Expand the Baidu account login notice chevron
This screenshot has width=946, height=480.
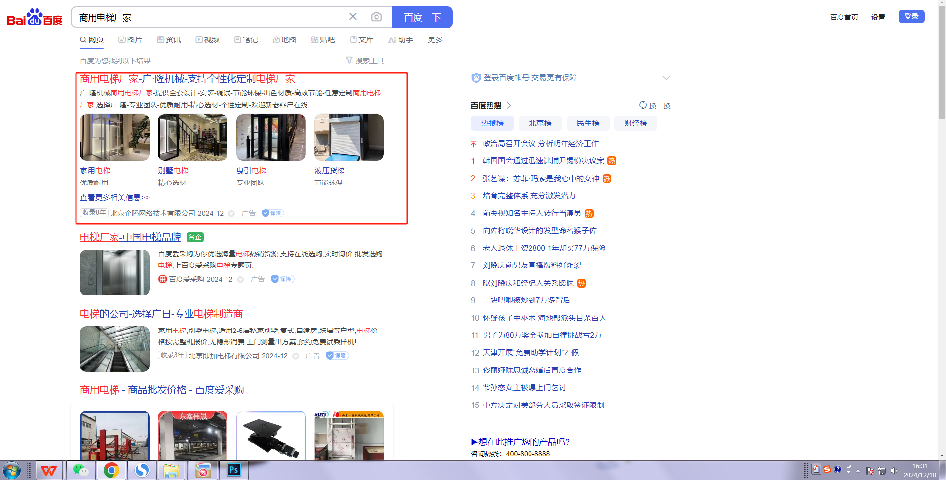click(666, 78)
